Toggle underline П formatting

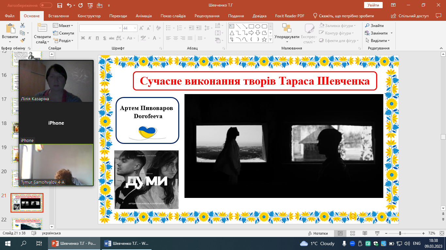(x=97, y=38)
